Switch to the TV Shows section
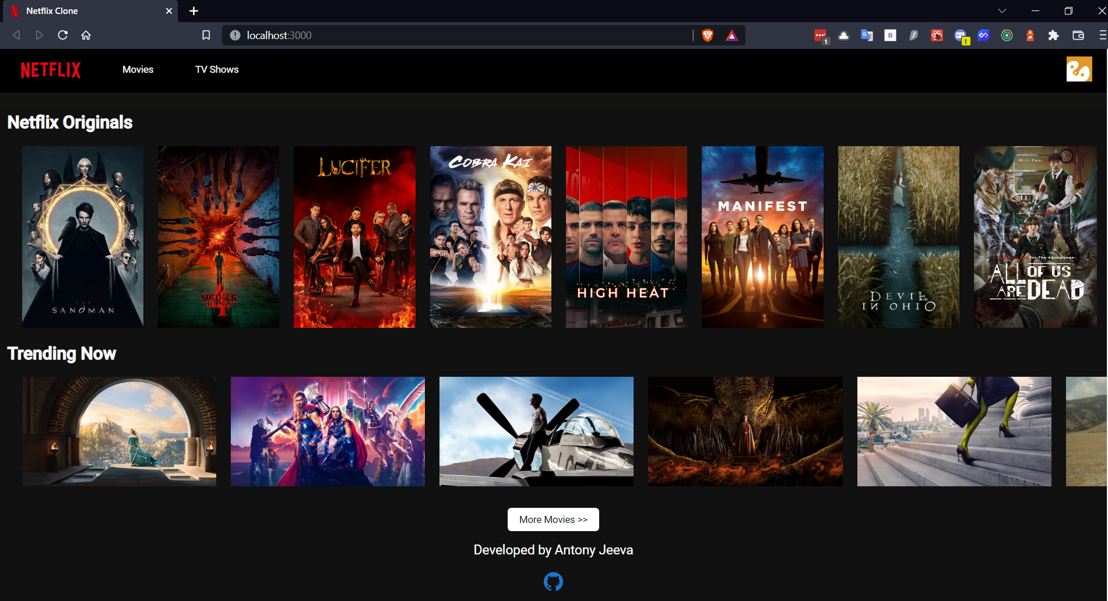The width and height of the screenshot is (1108, 601). coord(217,69)
